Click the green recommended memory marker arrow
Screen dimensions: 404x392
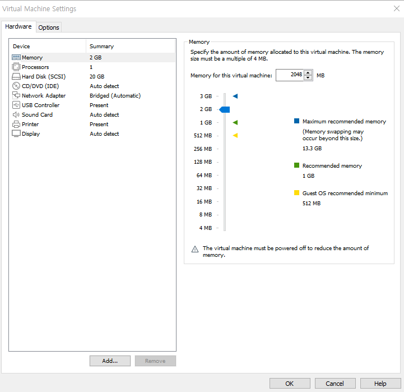235,122
